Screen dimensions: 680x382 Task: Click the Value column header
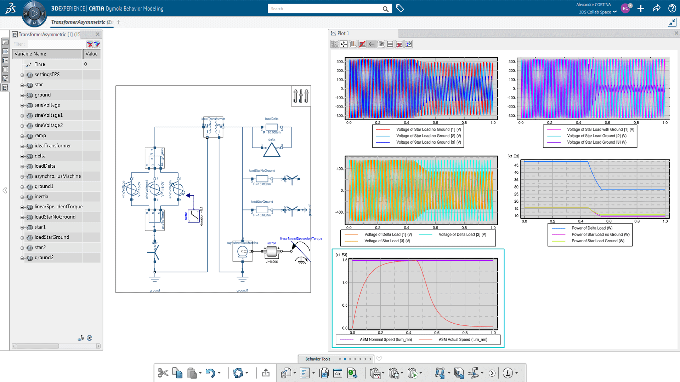click(x=91, y=54)
